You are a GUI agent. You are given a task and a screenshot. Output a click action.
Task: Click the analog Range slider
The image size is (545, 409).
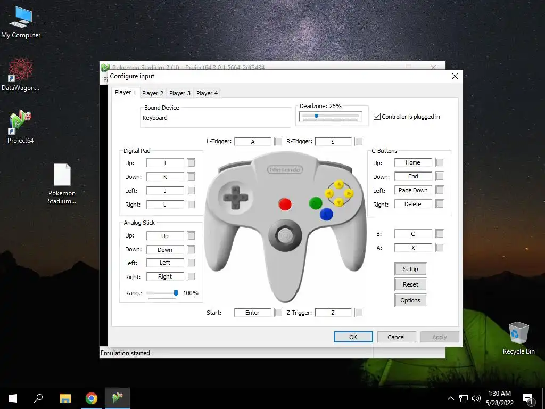click(x=162, y=293)
